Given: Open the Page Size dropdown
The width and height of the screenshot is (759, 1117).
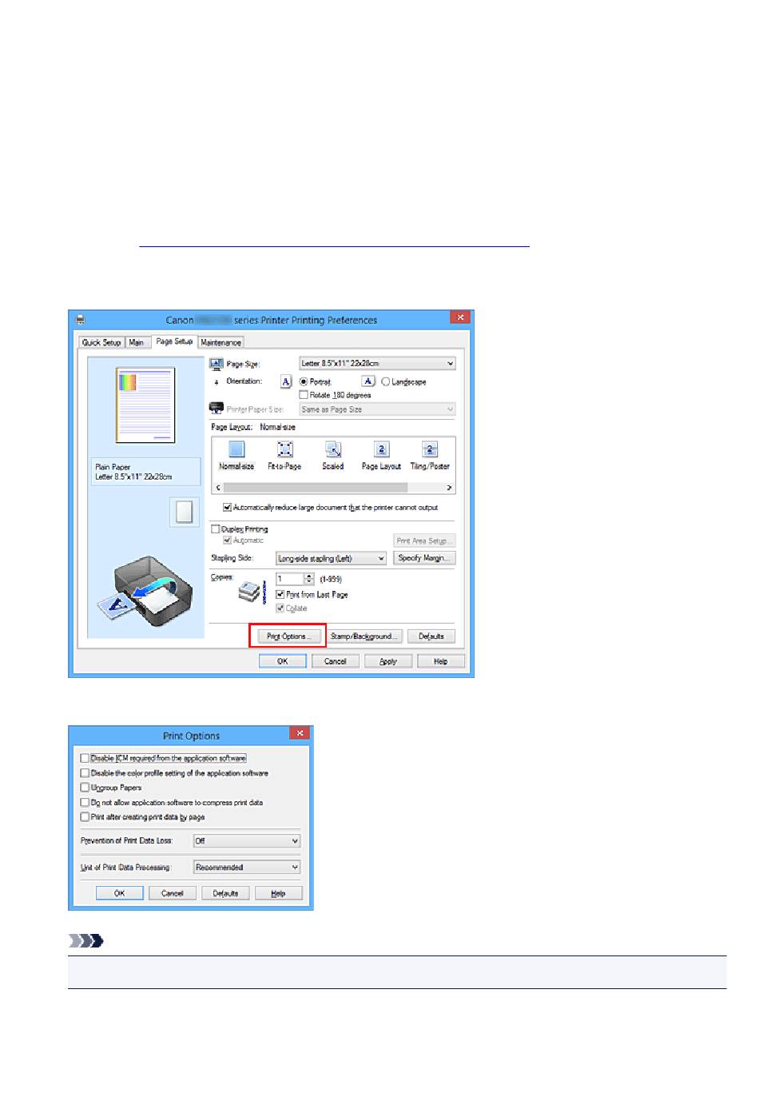Looking at the screenshot, I should 377,363.
